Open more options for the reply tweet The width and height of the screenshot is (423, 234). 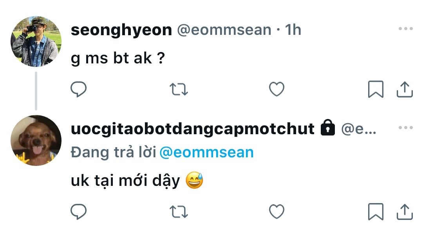405,128
